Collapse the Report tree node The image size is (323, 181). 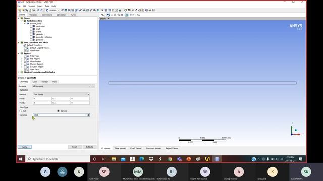pyautogui.click(x=19, y=53)
